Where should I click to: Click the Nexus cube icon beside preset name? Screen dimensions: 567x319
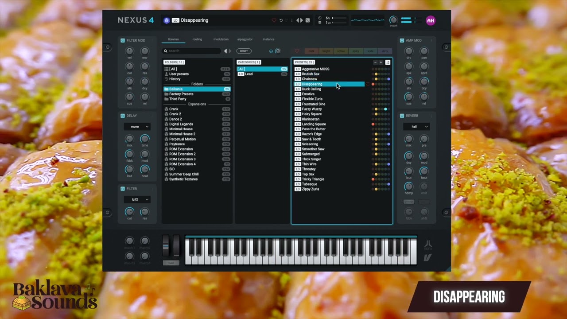[167, 20]
